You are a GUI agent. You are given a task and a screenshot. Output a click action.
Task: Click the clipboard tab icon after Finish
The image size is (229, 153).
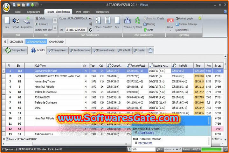[x=150, y=50]
